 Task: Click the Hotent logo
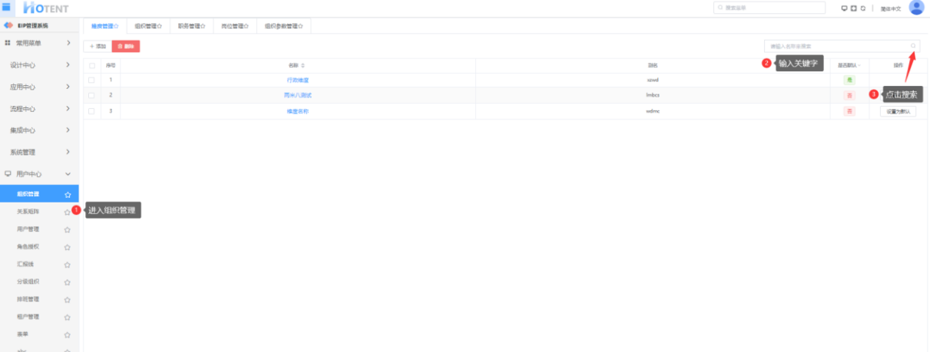pos(46,8)
